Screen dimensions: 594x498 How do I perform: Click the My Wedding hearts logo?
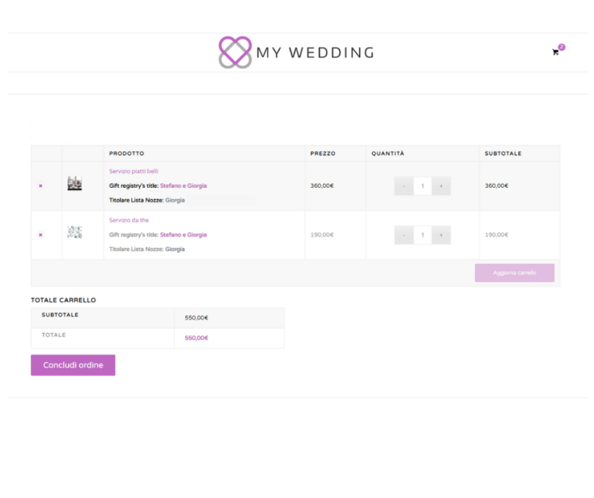tap(235, 53)
